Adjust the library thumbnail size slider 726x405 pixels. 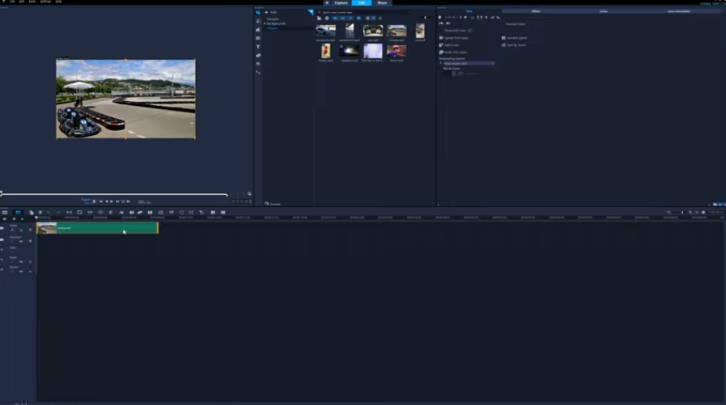pyautogui.click(x=425, y=18)
